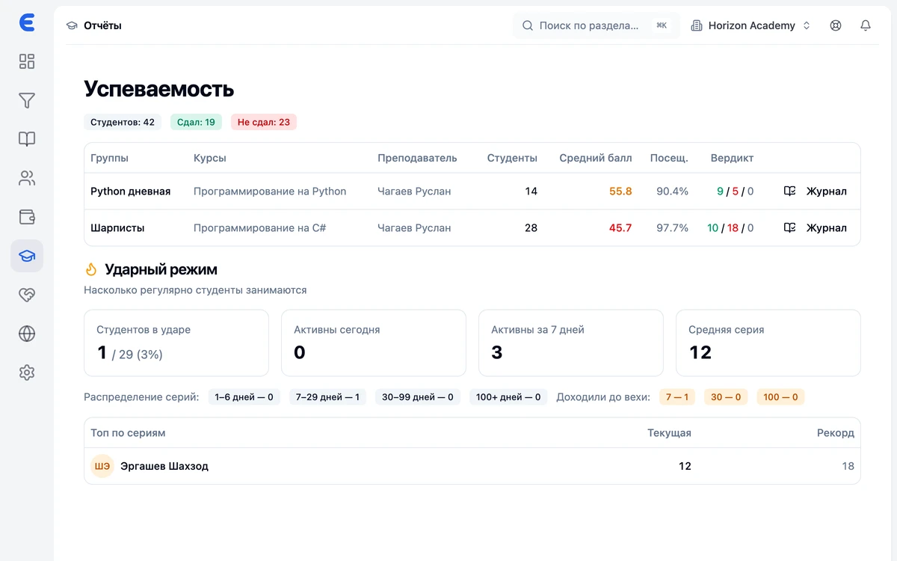Screen dimensions: 897x561
Task: Click the Вердикт column header
Action: [732, 159]
